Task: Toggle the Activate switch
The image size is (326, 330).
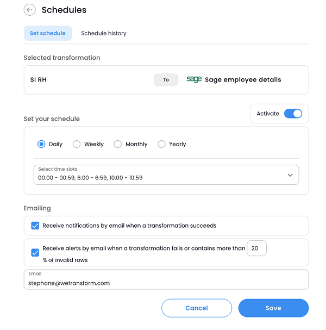Action: coord(293,114)
